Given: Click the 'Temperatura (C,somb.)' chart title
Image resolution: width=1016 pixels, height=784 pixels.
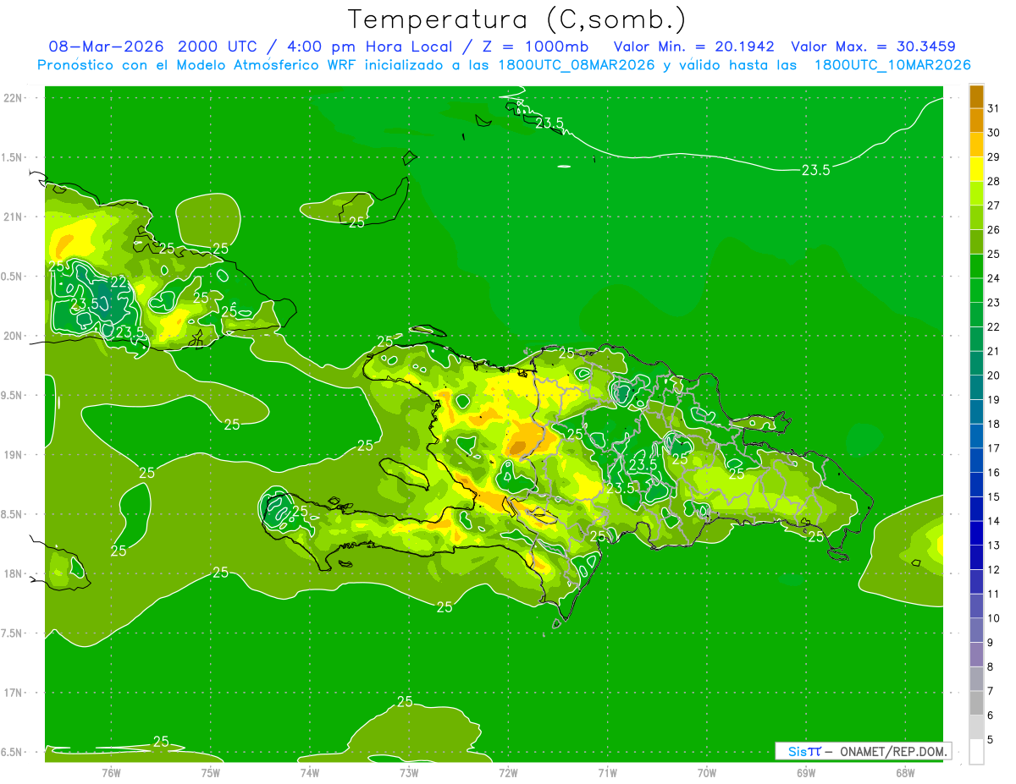Looking at the screenshot, I should click(516, 19).
